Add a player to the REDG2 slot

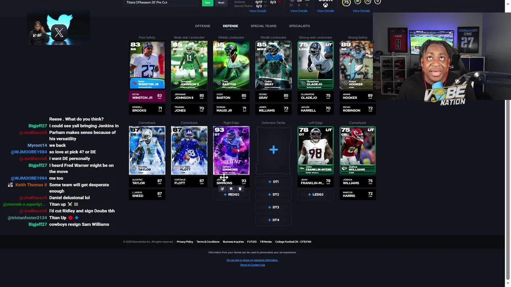coord(231,195)
